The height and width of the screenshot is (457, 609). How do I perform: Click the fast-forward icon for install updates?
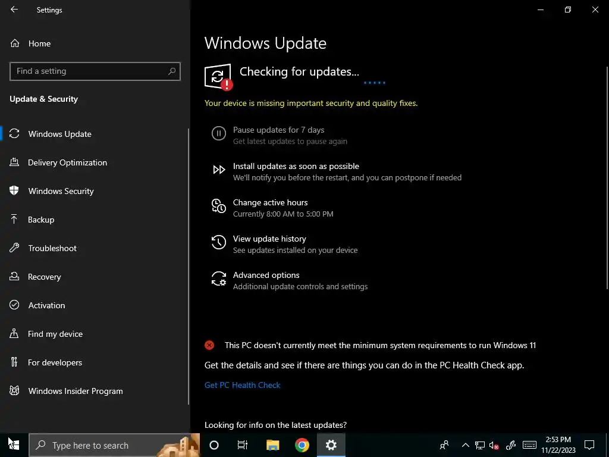point(219,170)
